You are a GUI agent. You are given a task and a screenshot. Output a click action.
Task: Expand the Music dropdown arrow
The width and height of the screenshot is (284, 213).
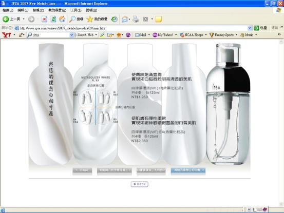point(256,35)
